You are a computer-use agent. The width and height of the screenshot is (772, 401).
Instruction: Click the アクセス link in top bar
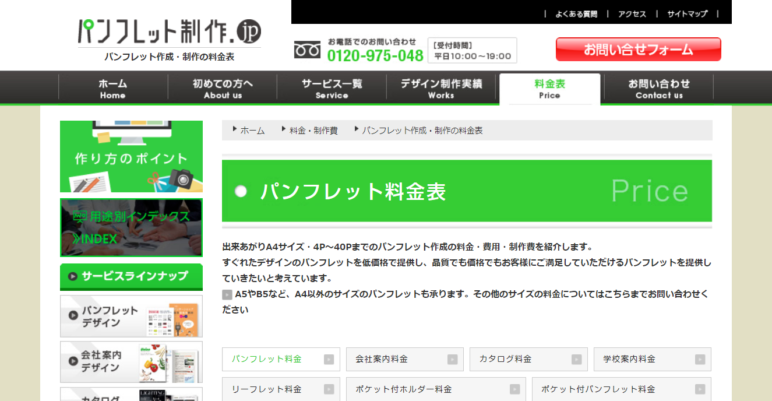632,14
